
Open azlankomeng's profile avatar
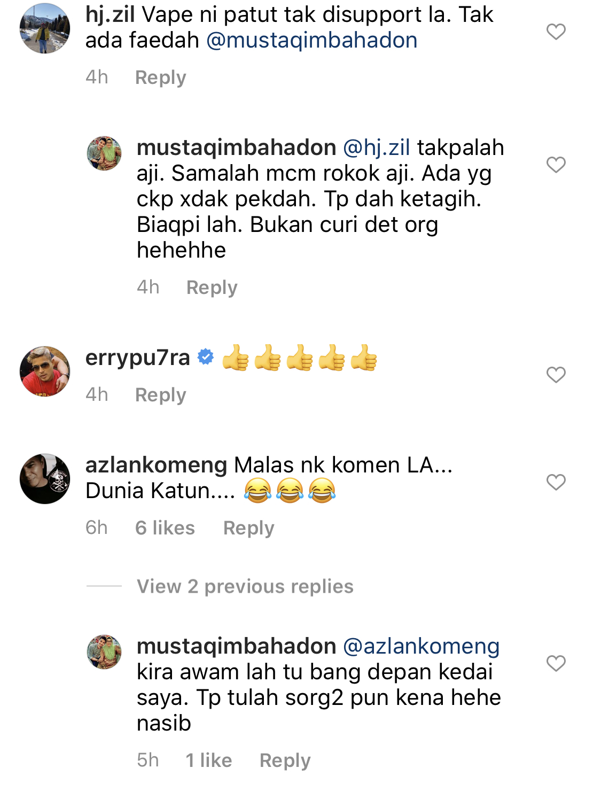pos(45,479)
